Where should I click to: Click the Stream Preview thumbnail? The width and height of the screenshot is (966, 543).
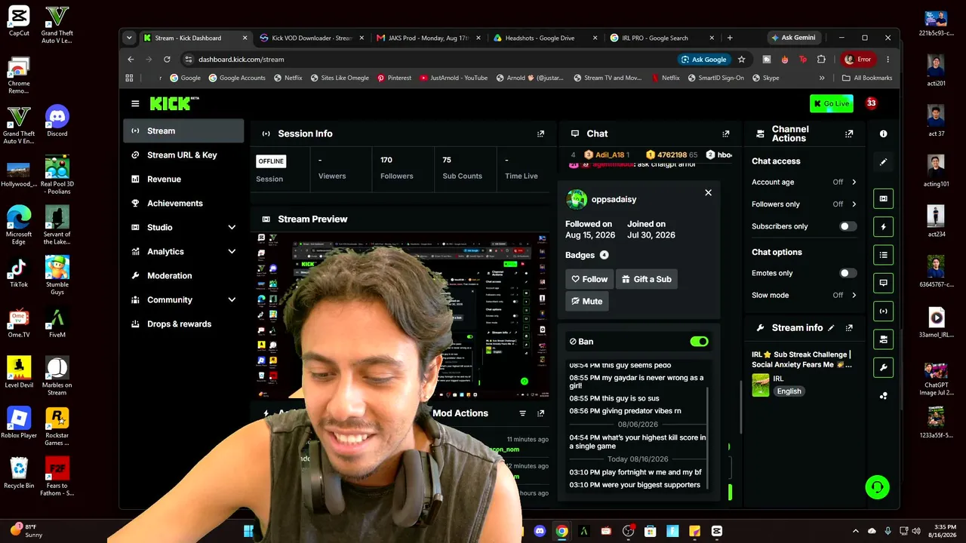(x=401, y=315)
